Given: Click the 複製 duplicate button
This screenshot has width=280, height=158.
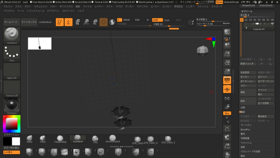Looking at the screenshot, I should point(248,92).
